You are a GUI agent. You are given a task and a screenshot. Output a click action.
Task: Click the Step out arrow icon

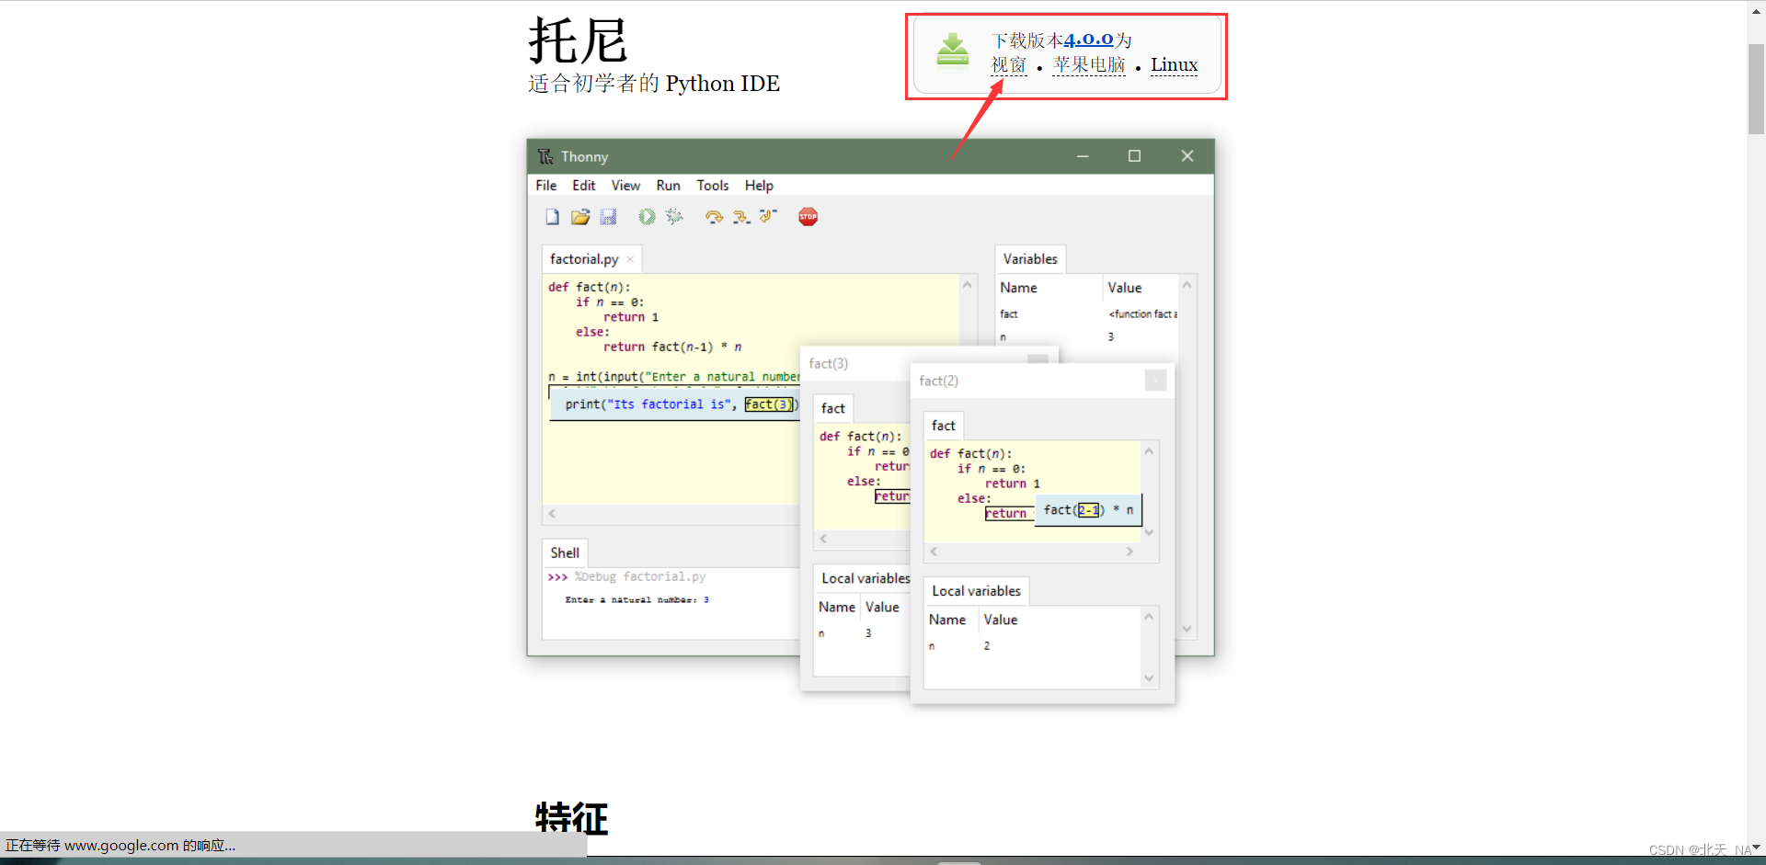pos(768,217)
